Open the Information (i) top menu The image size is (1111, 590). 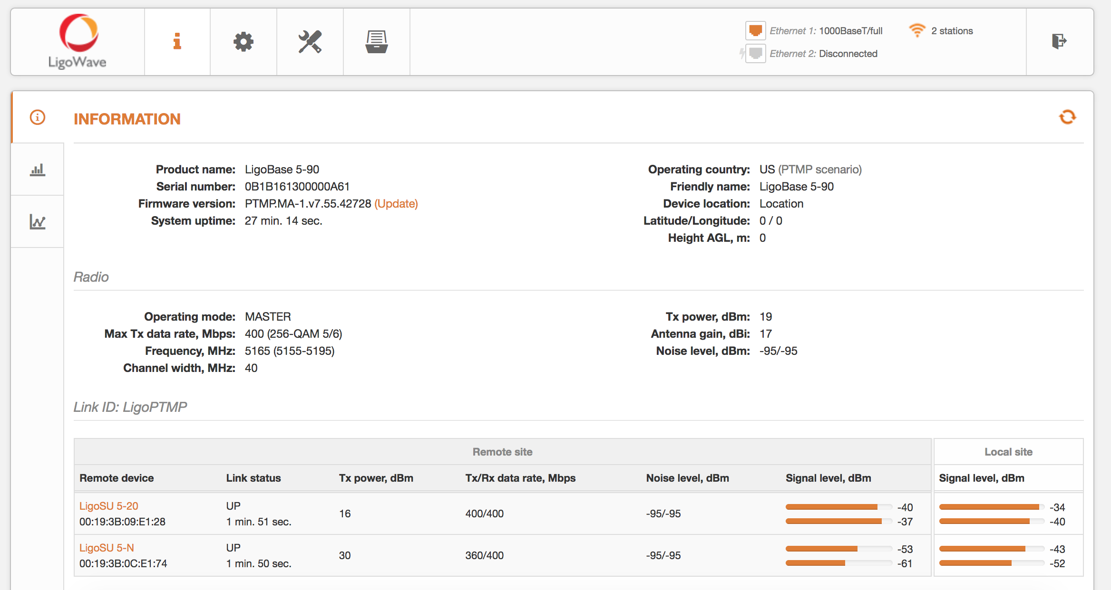click(x=177, y=42)
